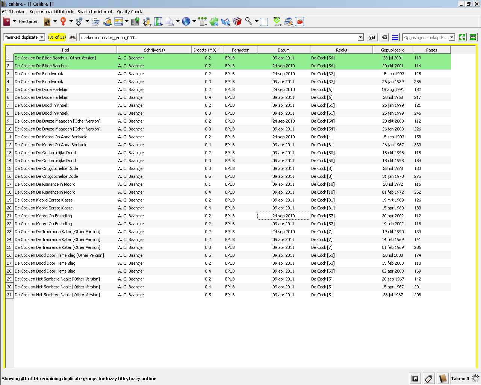Click the black arrow box status icon
The image size is (481, 385).
point(415,379)
